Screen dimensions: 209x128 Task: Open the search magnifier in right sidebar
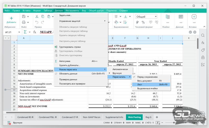[203, 35]
